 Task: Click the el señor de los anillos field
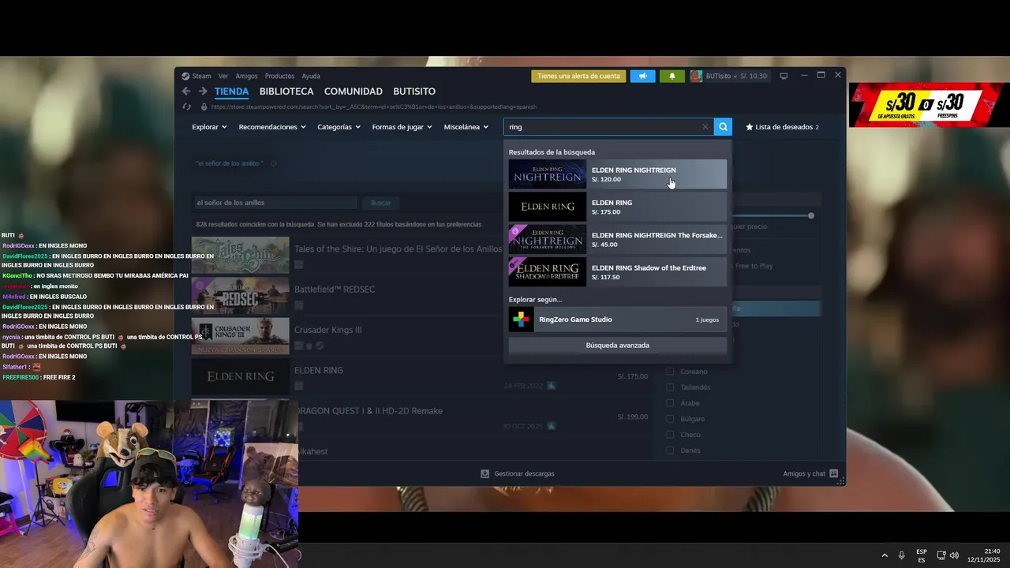coord(275,203)
